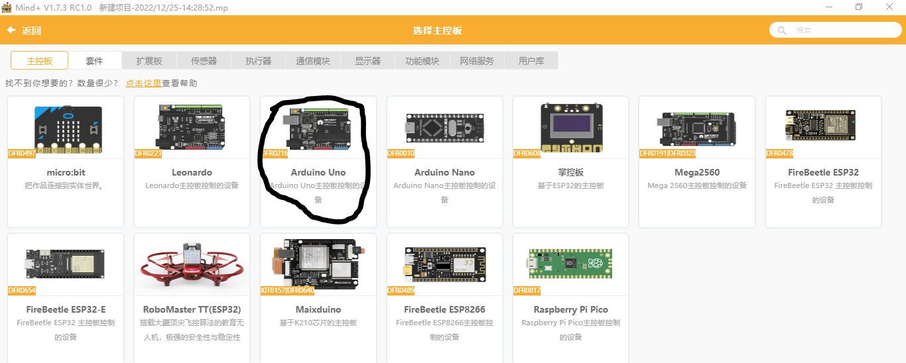
Task: Click the DFR0221 product tag
Action: [148, 153]
